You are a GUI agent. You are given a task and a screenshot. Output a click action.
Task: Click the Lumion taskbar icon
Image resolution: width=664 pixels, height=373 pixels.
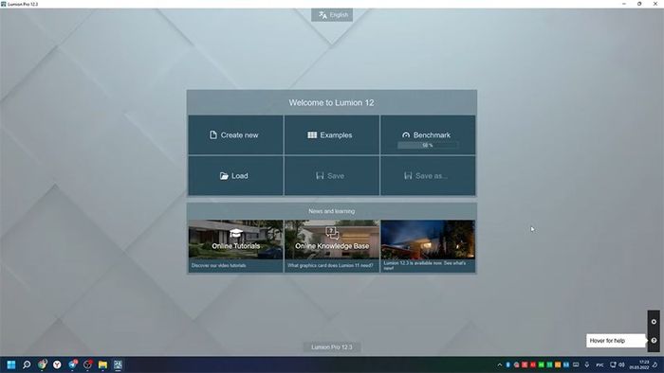pyautogui.click(x=118, y=364)
